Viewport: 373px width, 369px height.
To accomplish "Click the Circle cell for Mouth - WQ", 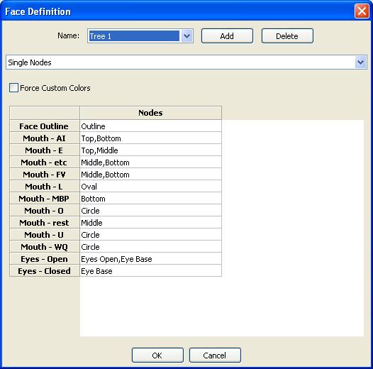I will (150, 247).
